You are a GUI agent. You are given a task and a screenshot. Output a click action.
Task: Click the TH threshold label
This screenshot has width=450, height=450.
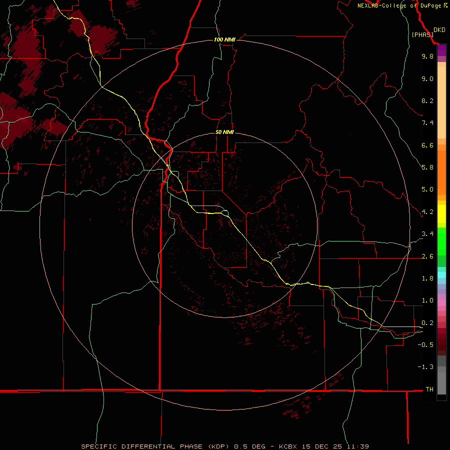pos(429,389)
